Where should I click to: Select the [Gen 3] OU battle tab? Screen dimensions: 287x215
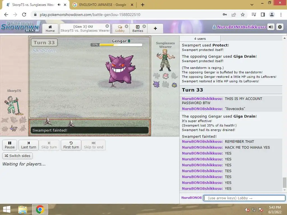click(x=85, y=29)
